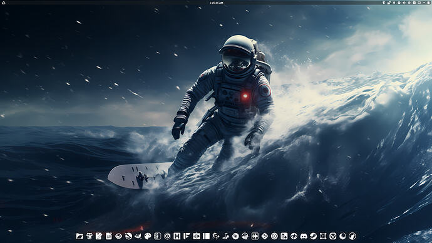The image size is (432, 243).
Task: Open the half-dotted square icon in dock
Action: pos(157,236)
